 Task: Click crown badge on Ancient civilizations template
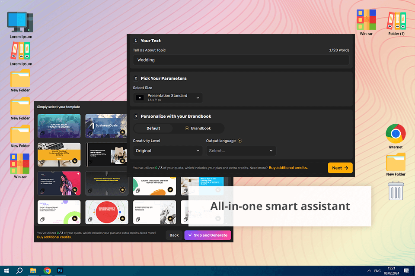[170, 189]
